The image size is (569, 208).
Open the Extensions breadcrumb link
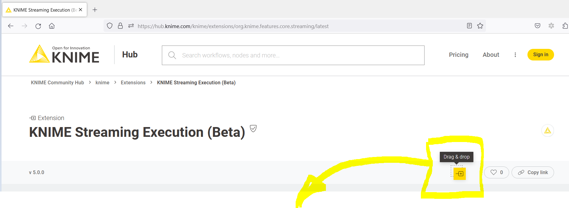click(133, 82)
